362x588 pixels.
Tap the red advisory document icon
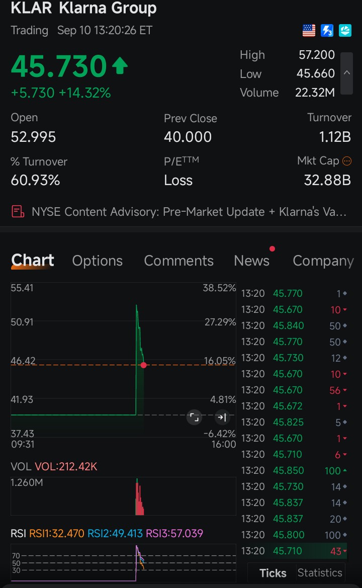coord(18,212)
